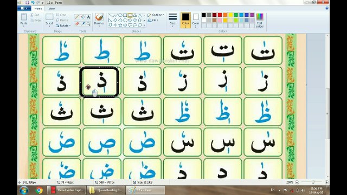Click the Undo arrow in the title bar

click(x=33, y=3)
